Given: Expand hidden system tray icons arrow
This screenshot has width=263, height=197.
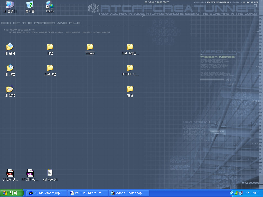Looking at the screenshot, I should (232, 193).
